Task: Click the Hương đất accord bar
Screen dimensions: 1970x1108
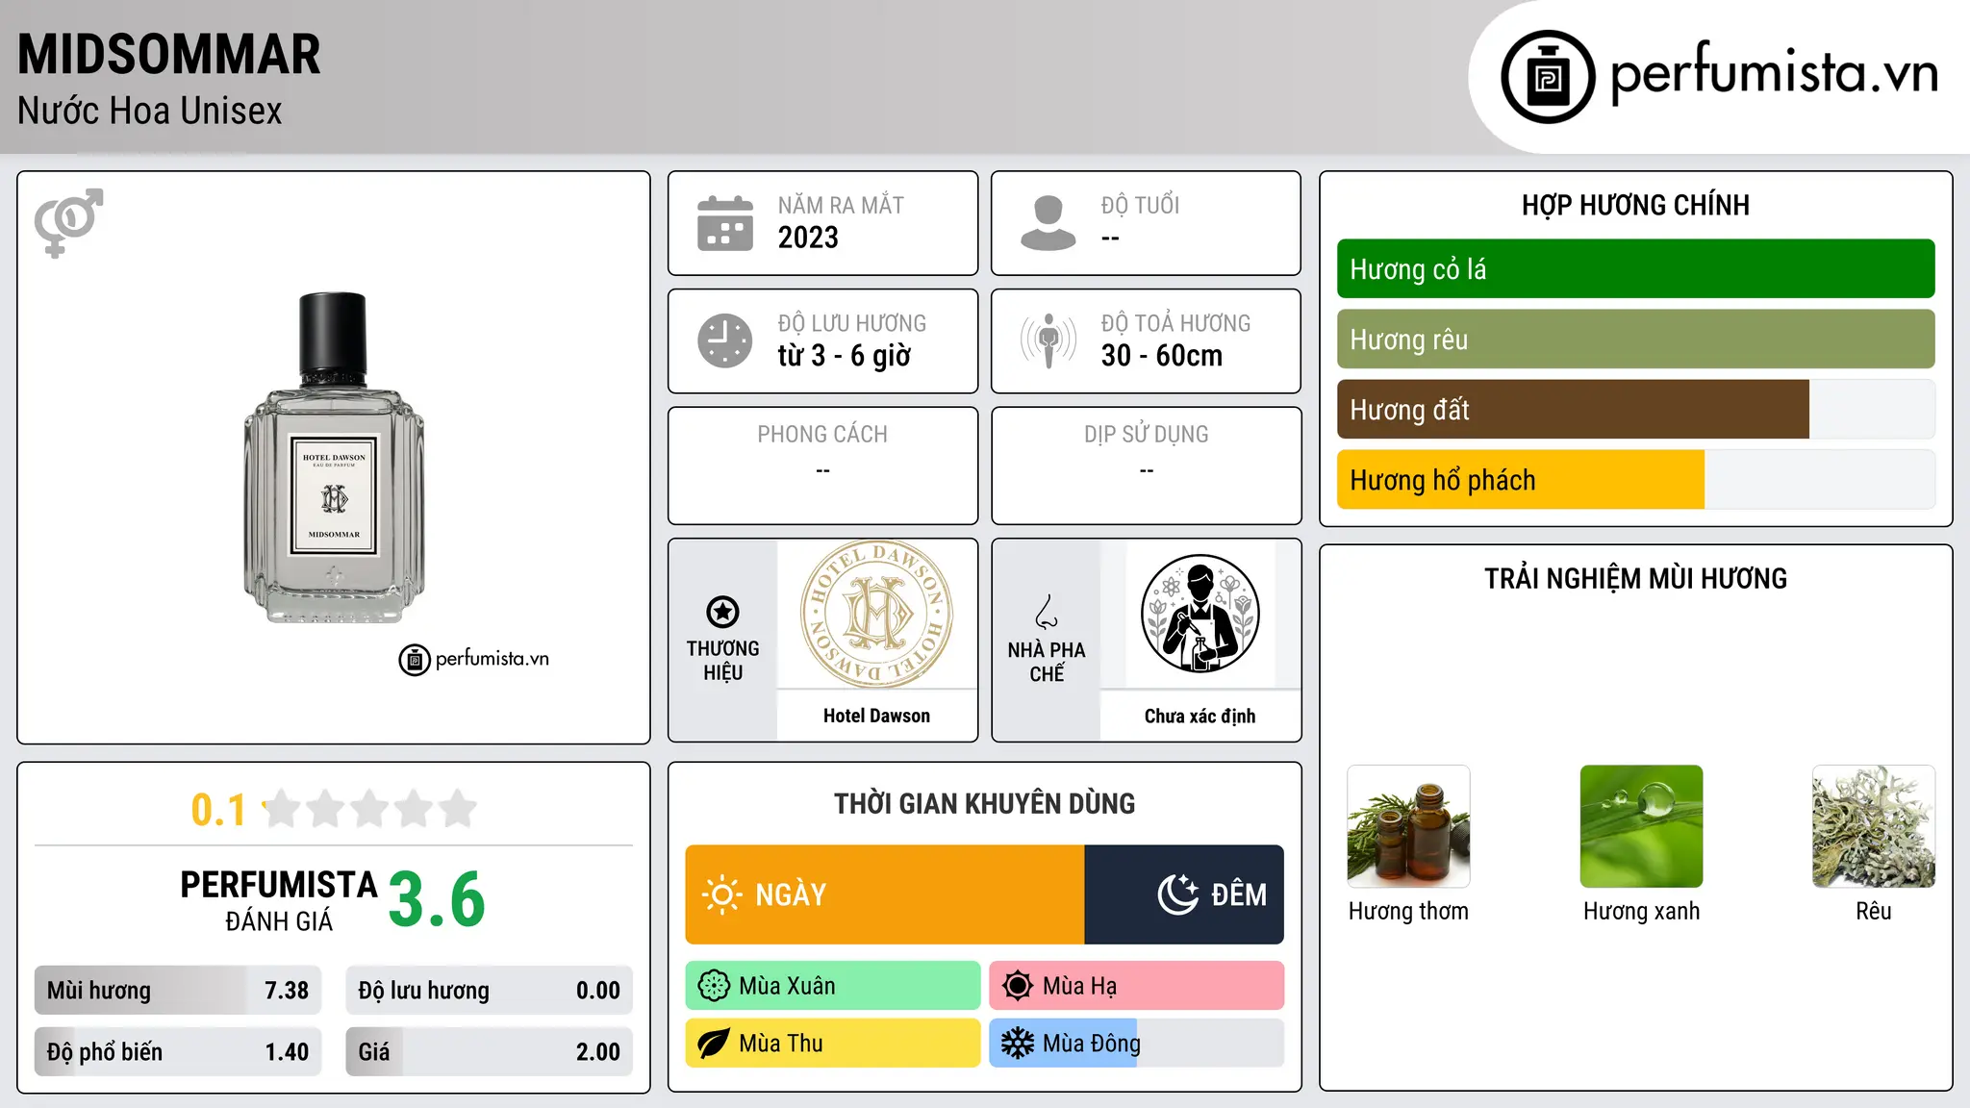Action: (x=1636, y=410)
